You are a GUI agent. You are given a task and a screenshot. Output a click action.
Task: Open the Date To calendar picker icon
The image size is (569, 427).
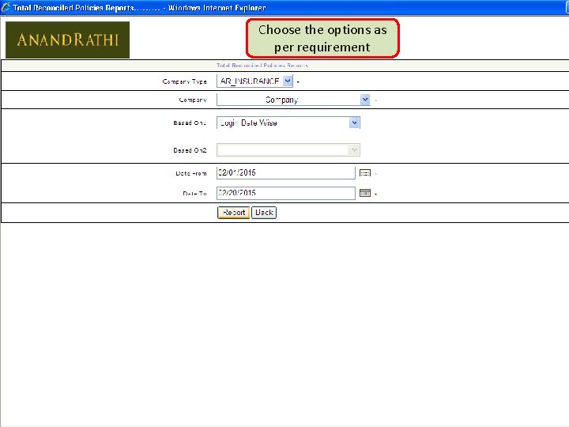tap(364, 193)
